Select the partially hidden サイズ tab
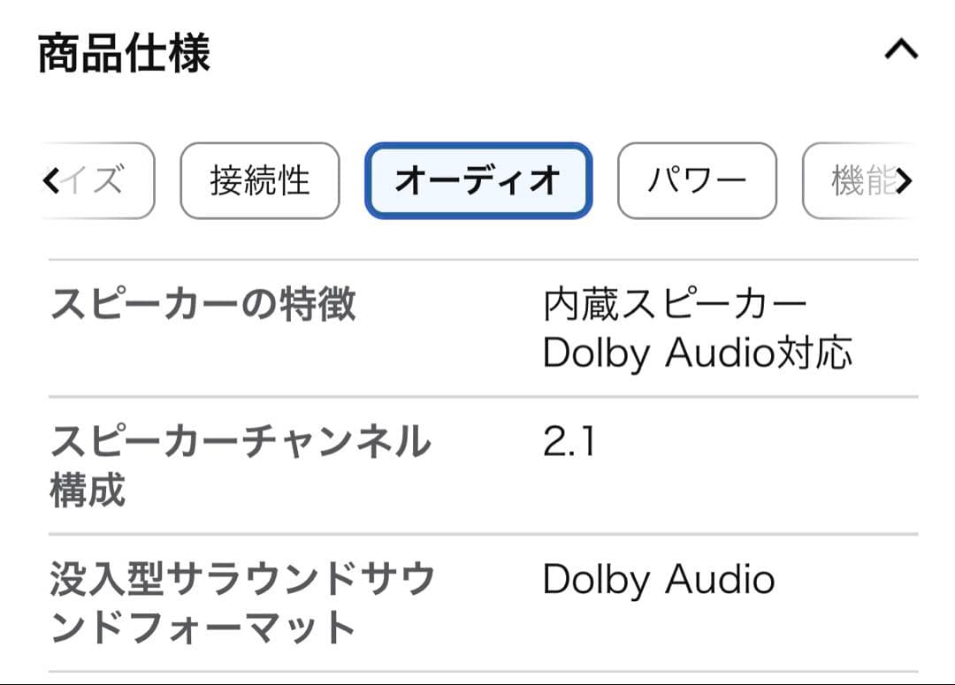The image size is (955, 685). pyautogui.click(x=99, y=180)
